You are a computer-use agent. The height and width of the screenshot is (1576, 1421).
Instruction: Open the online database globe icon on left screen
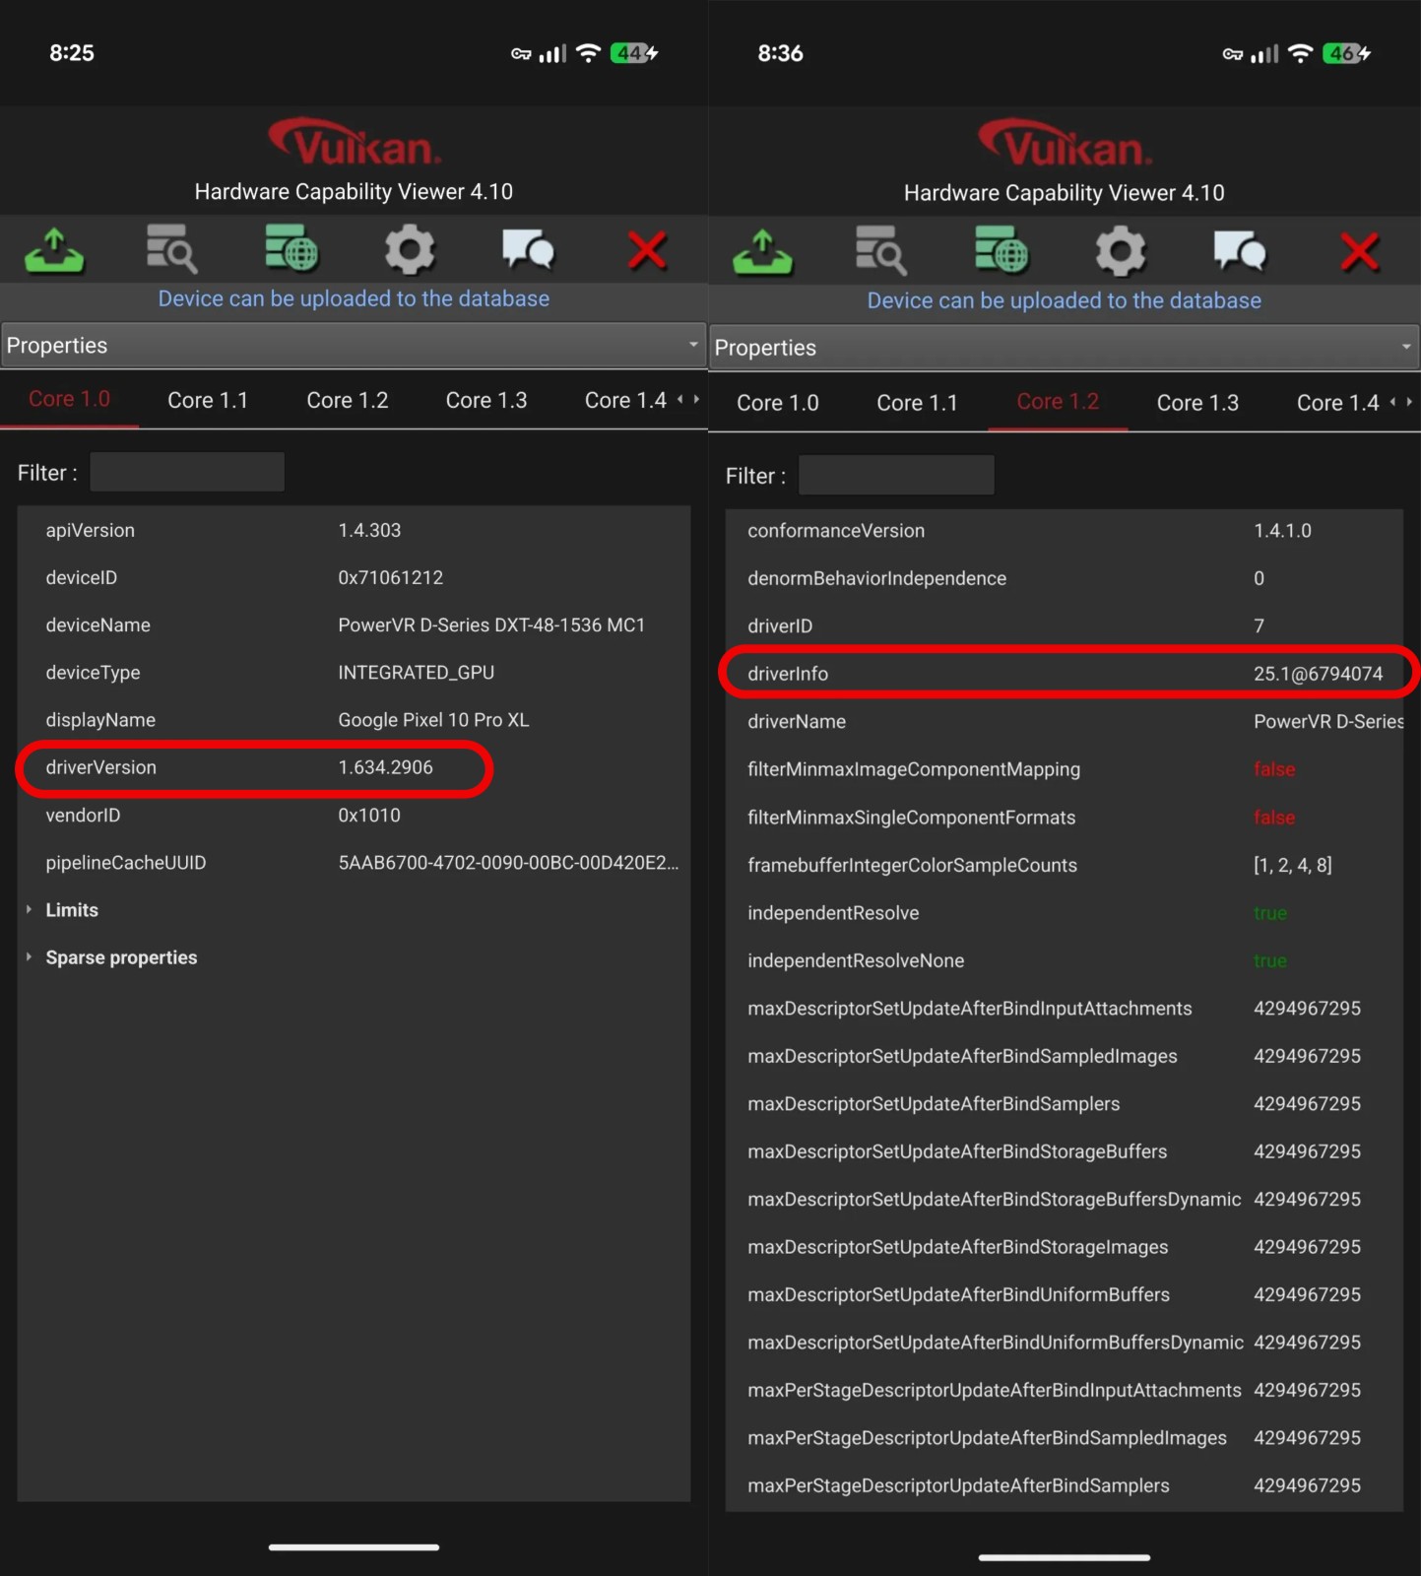coord(291,248)
